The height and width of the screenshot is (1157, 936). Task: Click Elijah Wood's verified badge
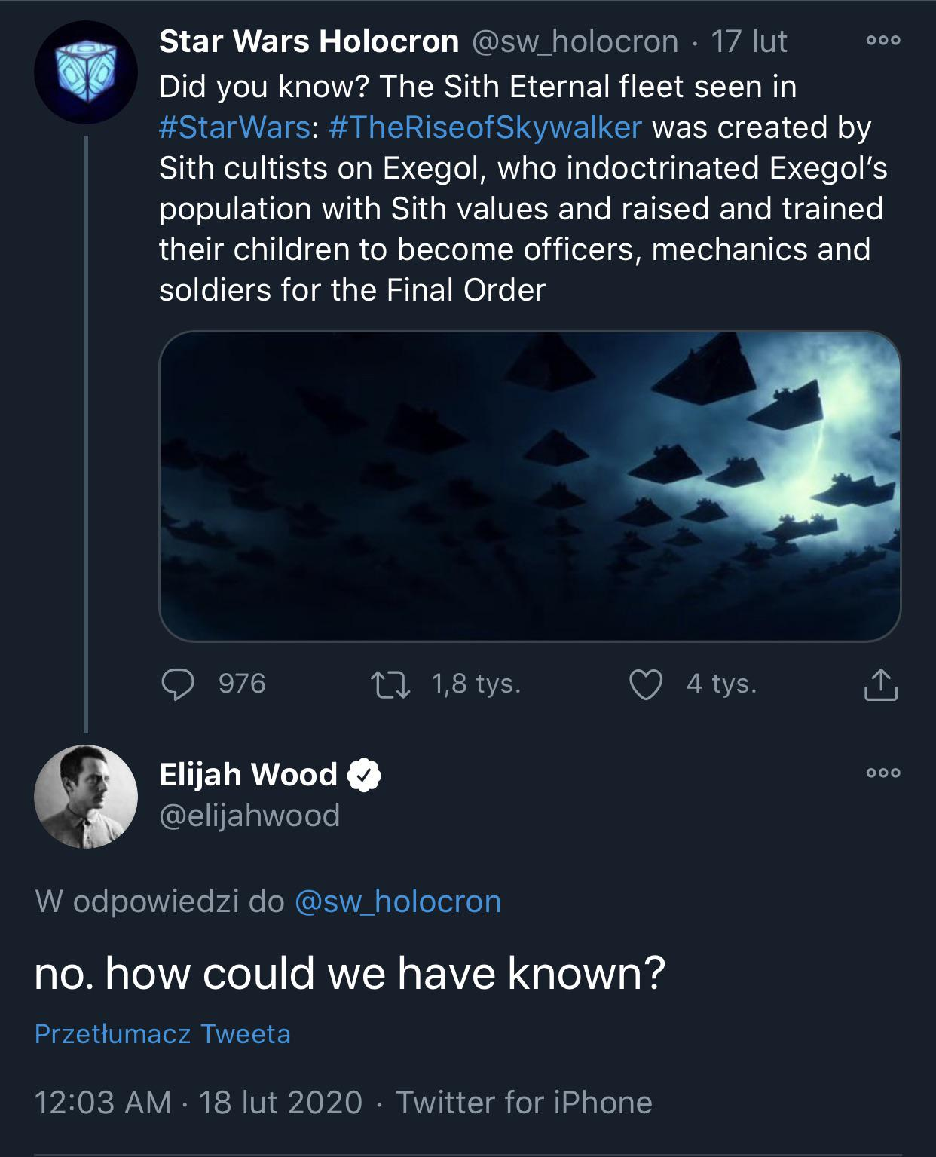(364, 775)
